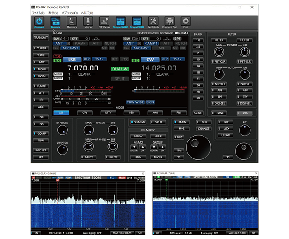Open the Memory toolbar icon

[72, 22]
